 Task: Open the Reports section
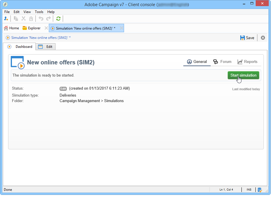248,62
